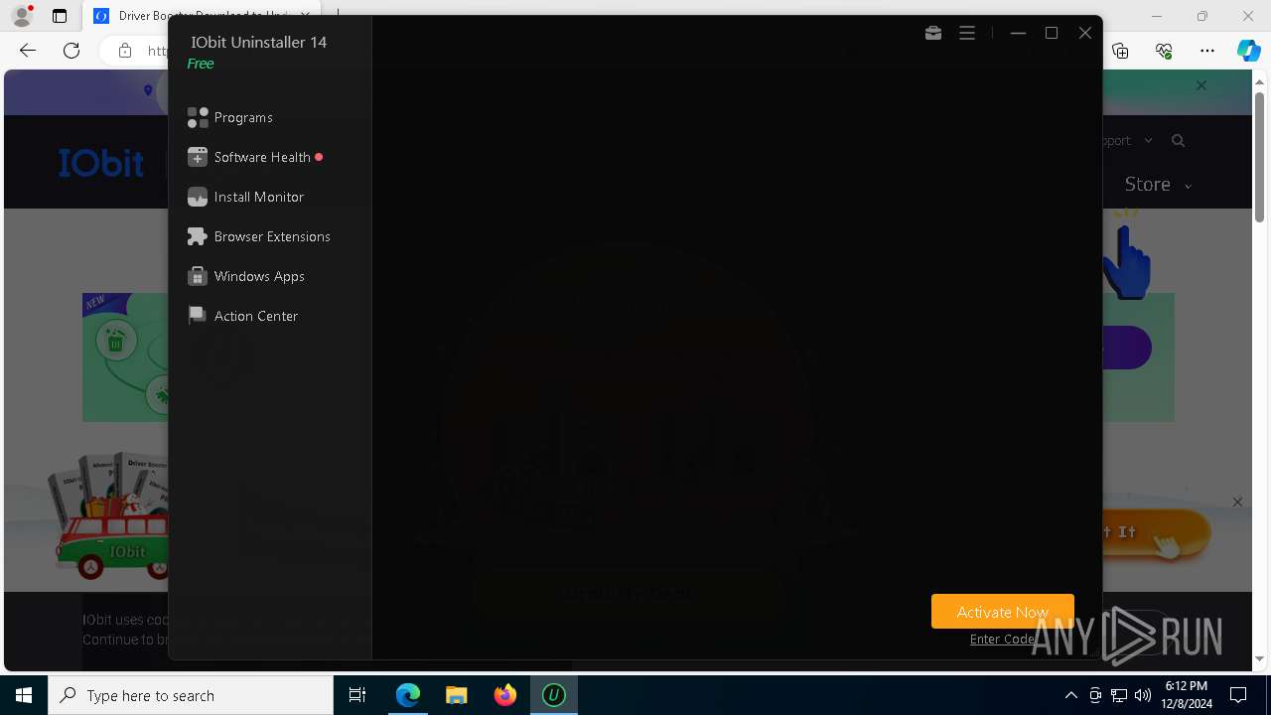Launch Firefox from taskbar

tap(505, 695)
